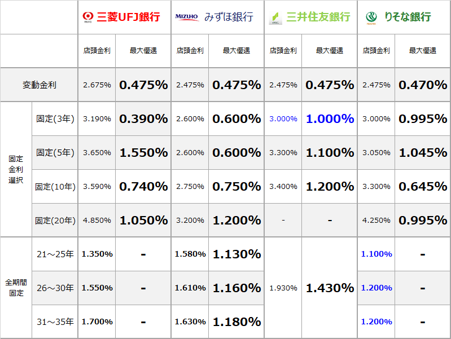Viewport: 451px width, 339px height.
Task: Click the 固定金利選択 category cell
Action: (16, 169)
